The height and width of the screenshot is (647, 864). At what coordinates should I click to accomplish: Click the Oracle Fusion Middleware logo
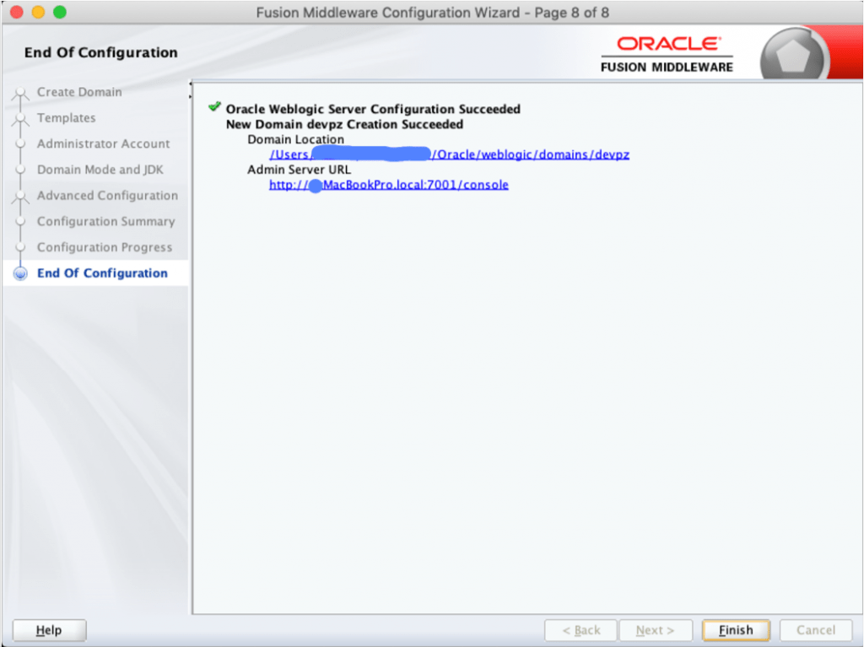pos(667,55)
